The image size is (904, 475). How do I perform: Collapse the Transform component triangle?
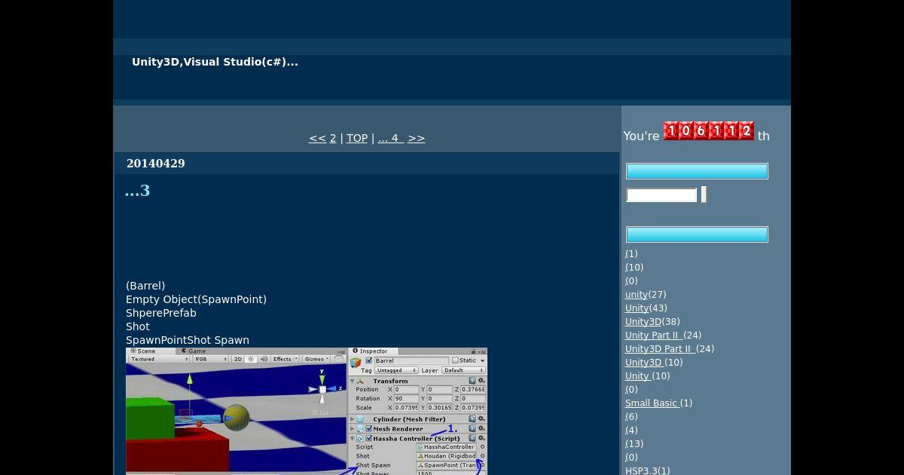353,381
